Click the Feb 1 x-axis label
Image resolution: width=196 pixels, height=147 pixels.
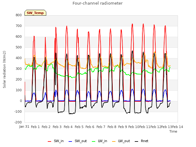[35, 127]
